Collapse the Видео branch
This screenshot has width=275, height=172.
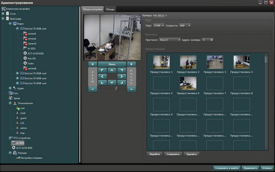point(10,23)
